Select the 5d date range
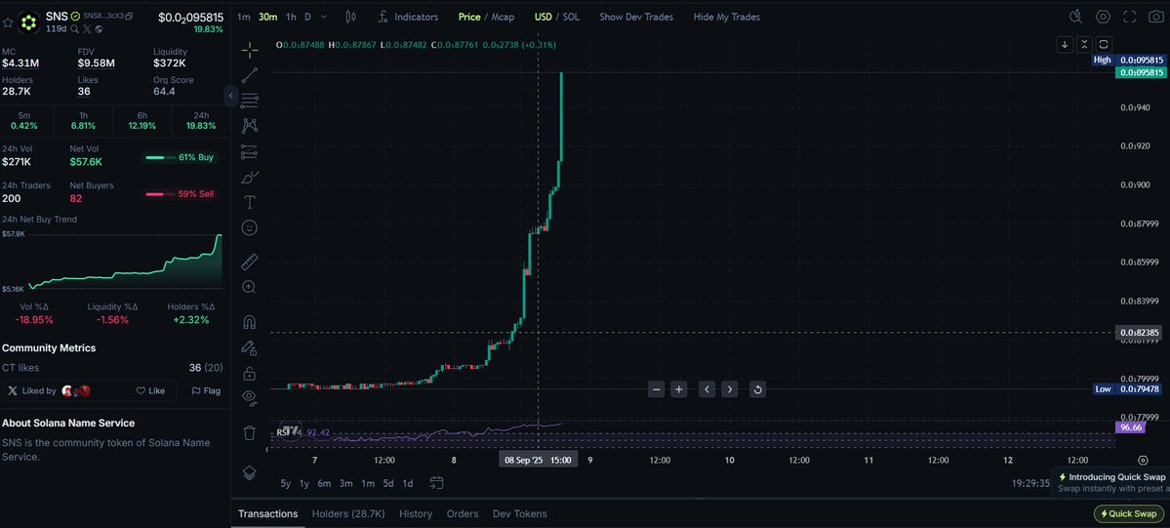Image resolution: width=1170 pixels, height=528 pixels. 388,483
